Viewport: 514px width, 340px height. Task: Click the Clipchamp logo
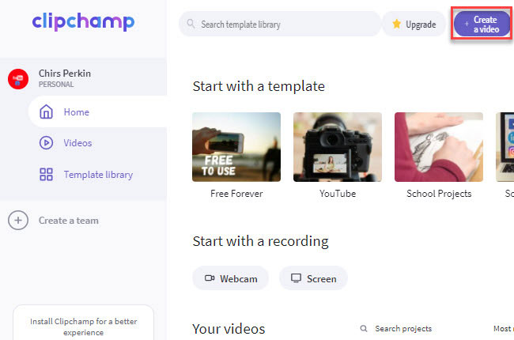[x=83, y=21]
